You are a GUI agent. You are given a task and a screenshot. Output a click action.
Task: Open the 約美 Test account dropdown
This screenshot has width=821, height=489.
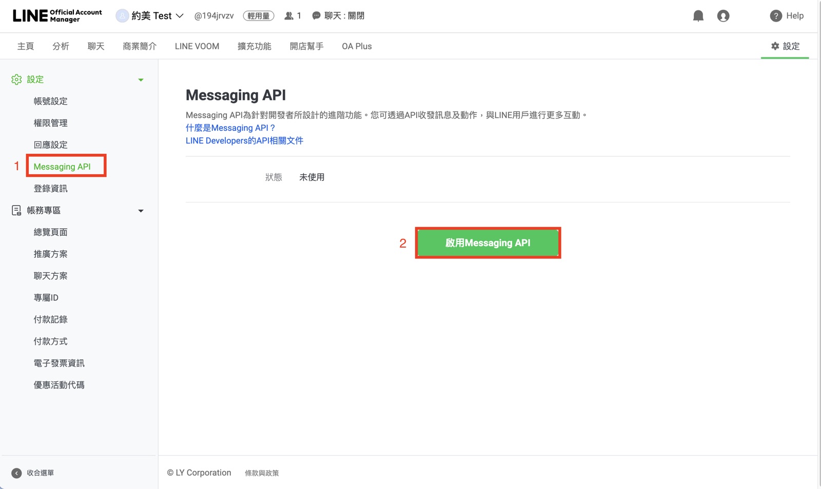(x=150, y=16)
